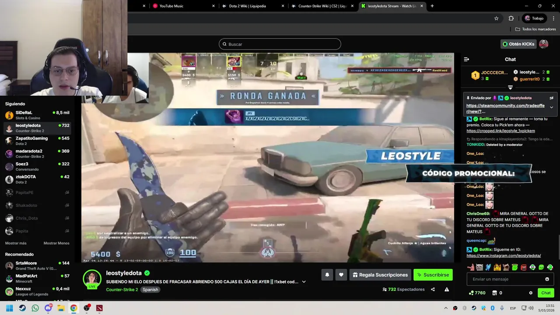Open SrtaMoore recommended channel
560x315 pixels.
point(37,266)
